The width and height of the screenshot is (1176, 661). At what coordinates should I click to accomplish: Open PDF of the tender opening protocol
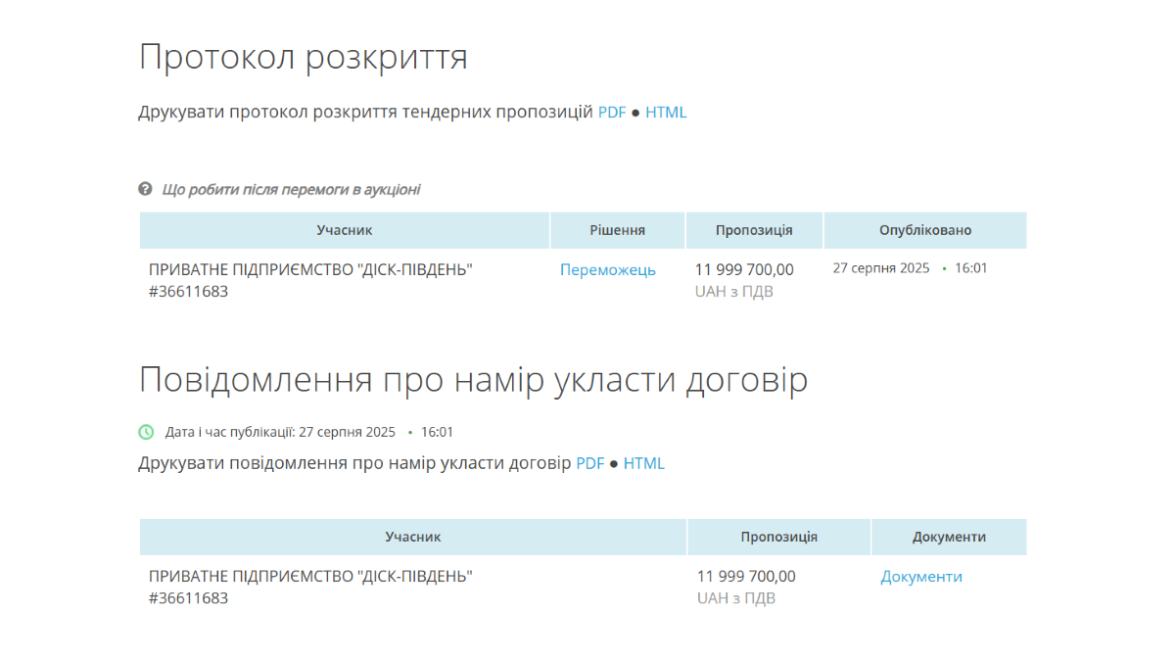coord(612,112)
